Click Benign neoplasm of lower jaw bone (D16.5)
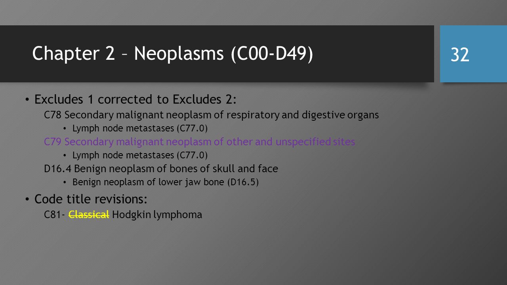507x285 pixels. [x=166, y=182]
